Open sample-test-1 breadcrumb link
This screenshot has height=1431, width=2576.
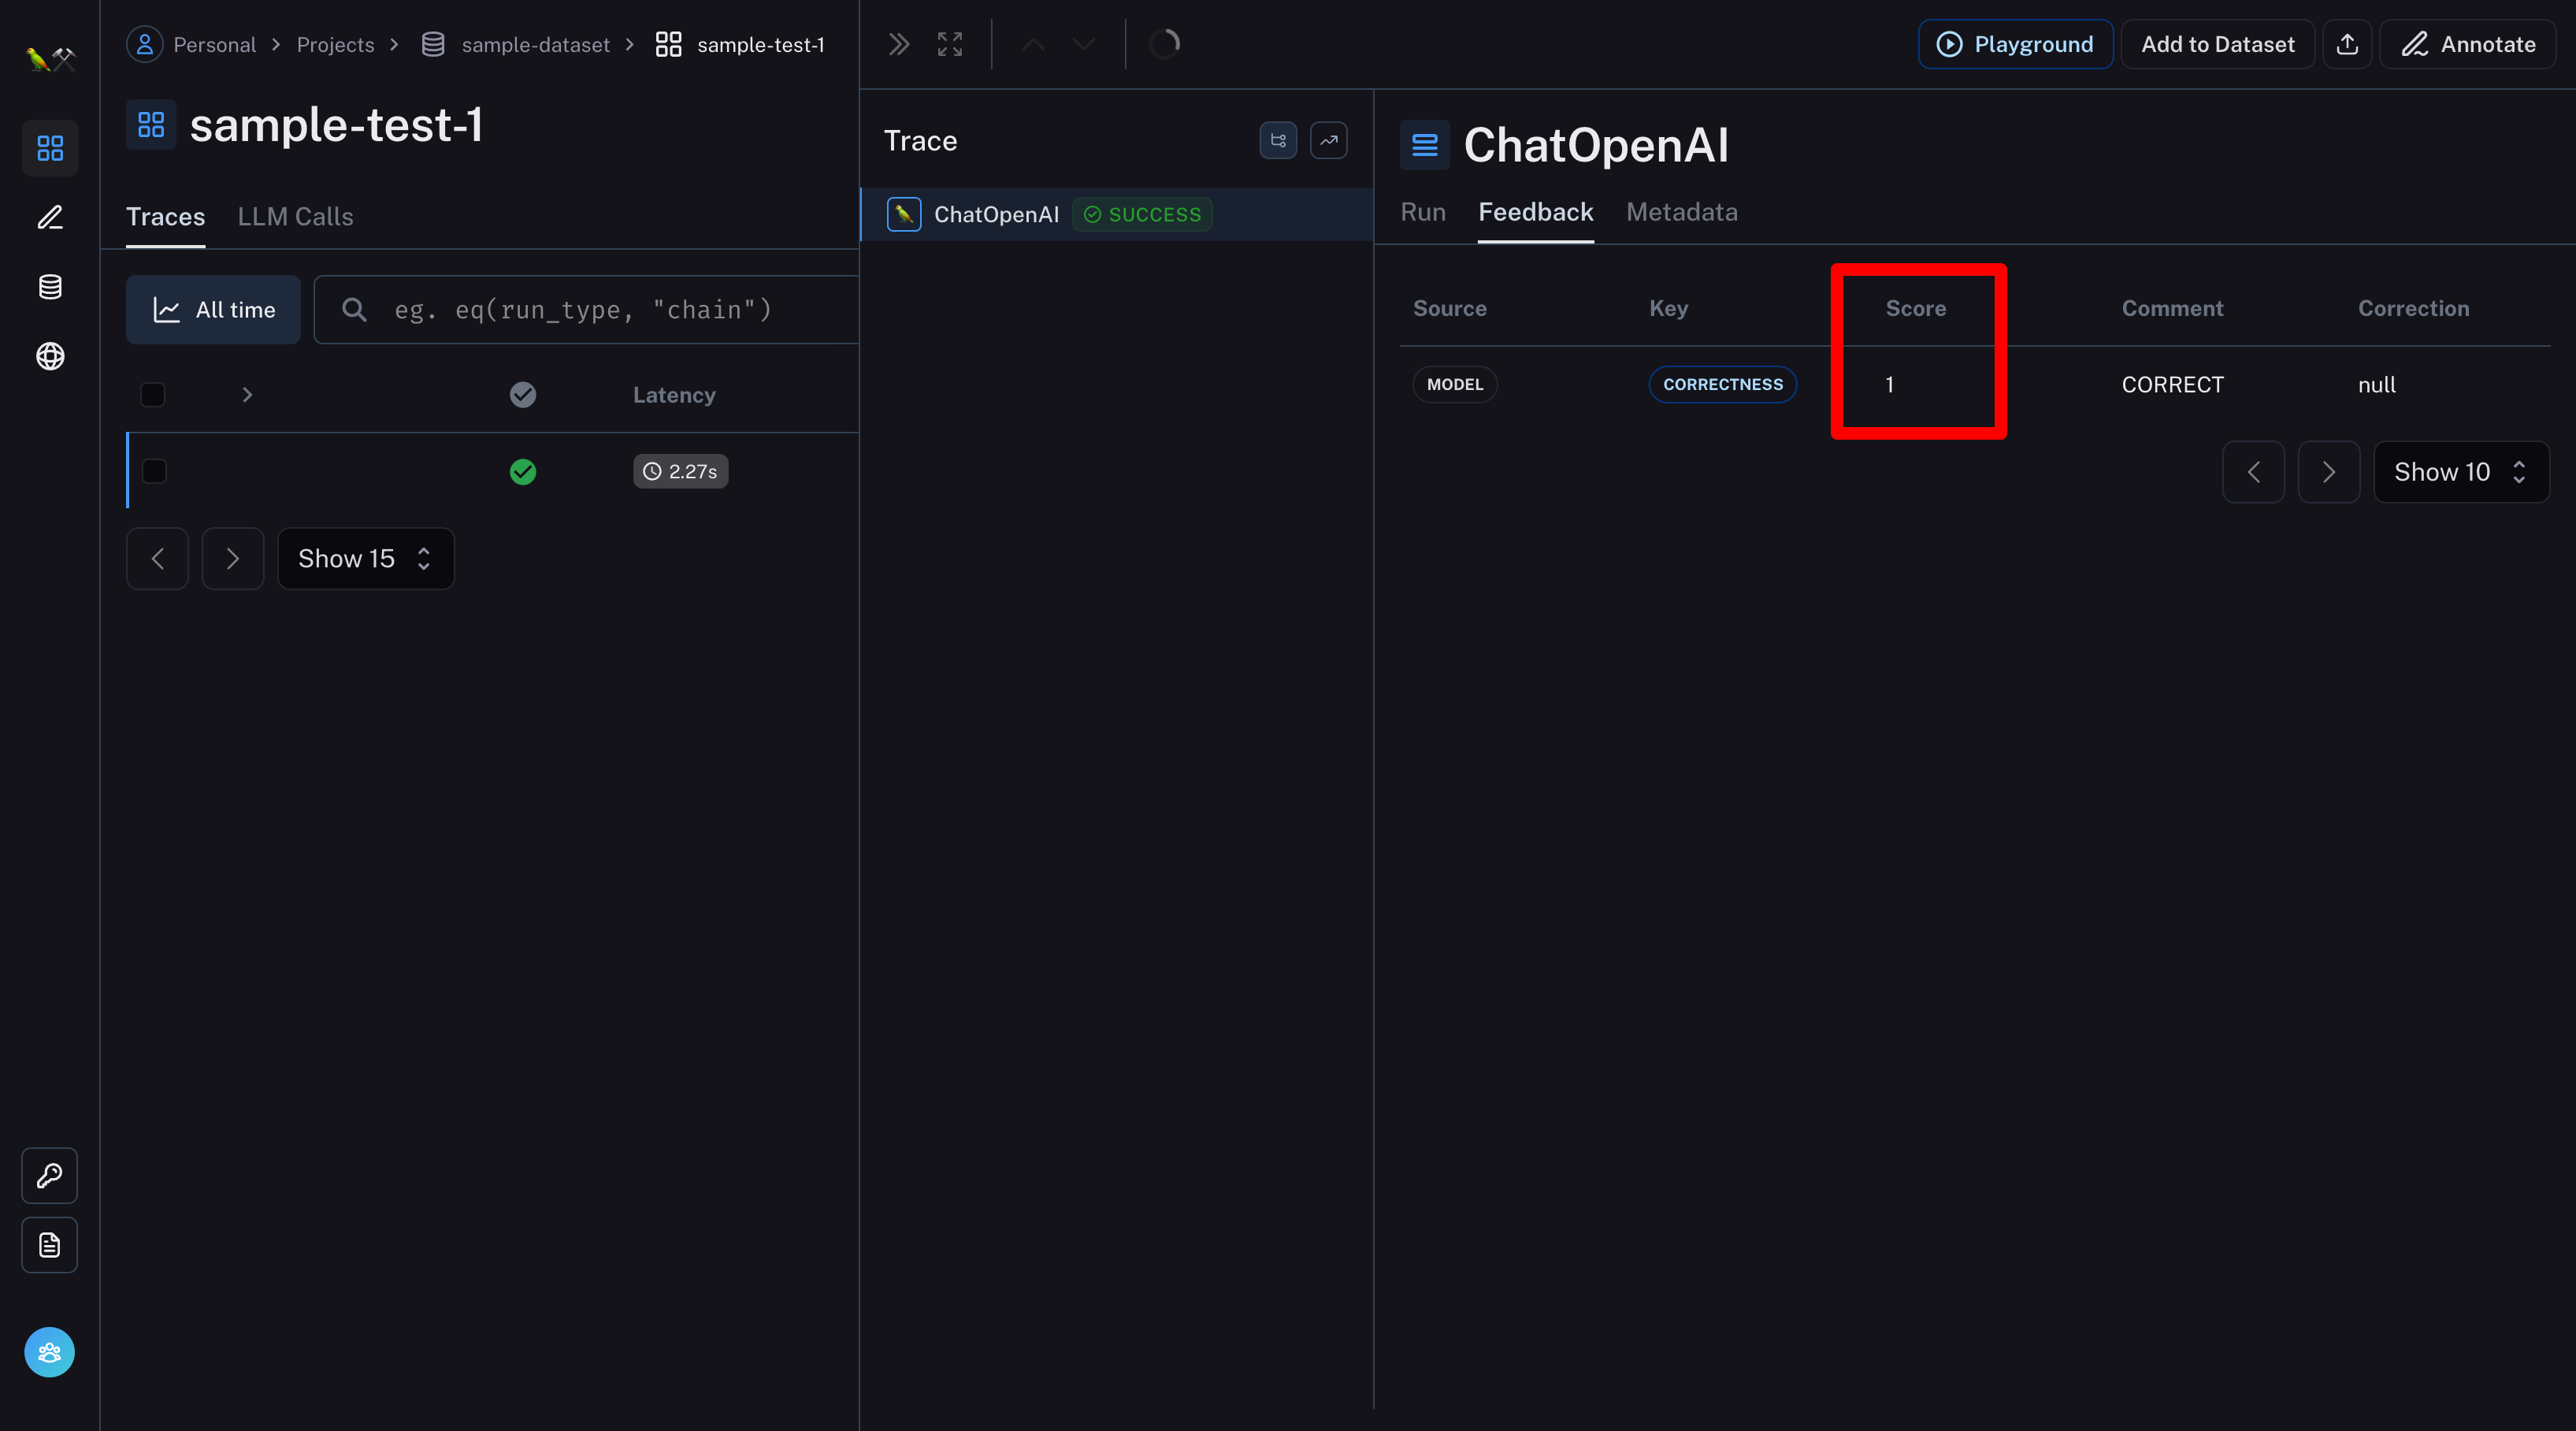761,44
